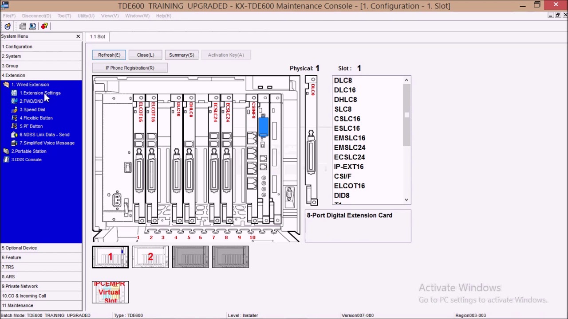The height and width of the screenshot is (319, 568).
Task: Click the application icon in the title bar
Action: pos(5,5)
